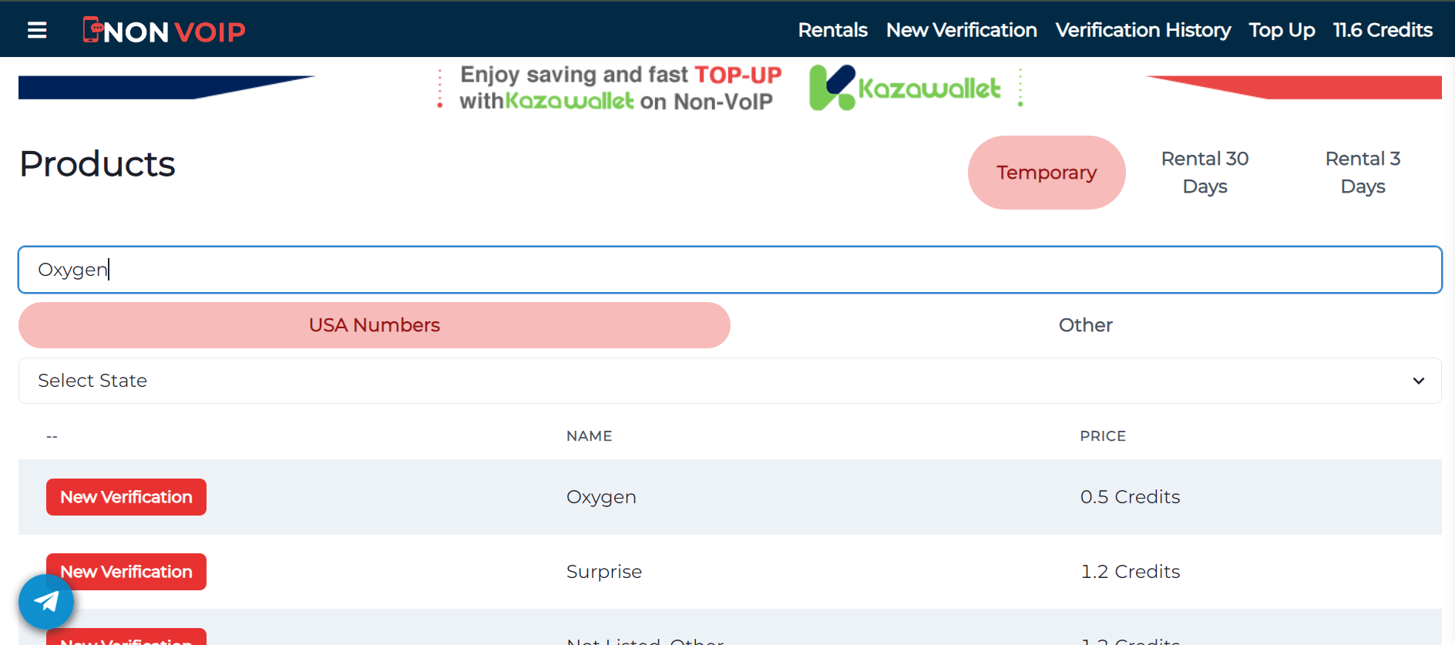The image size is (1455, 645).
Task: Select the Temporary products filter
Action: tap(1046, 173)
